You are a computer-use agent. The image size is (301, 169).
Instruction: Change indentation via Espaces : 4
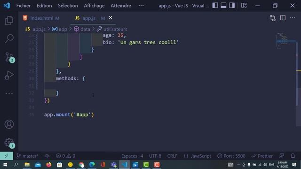(x=132, y=156)
